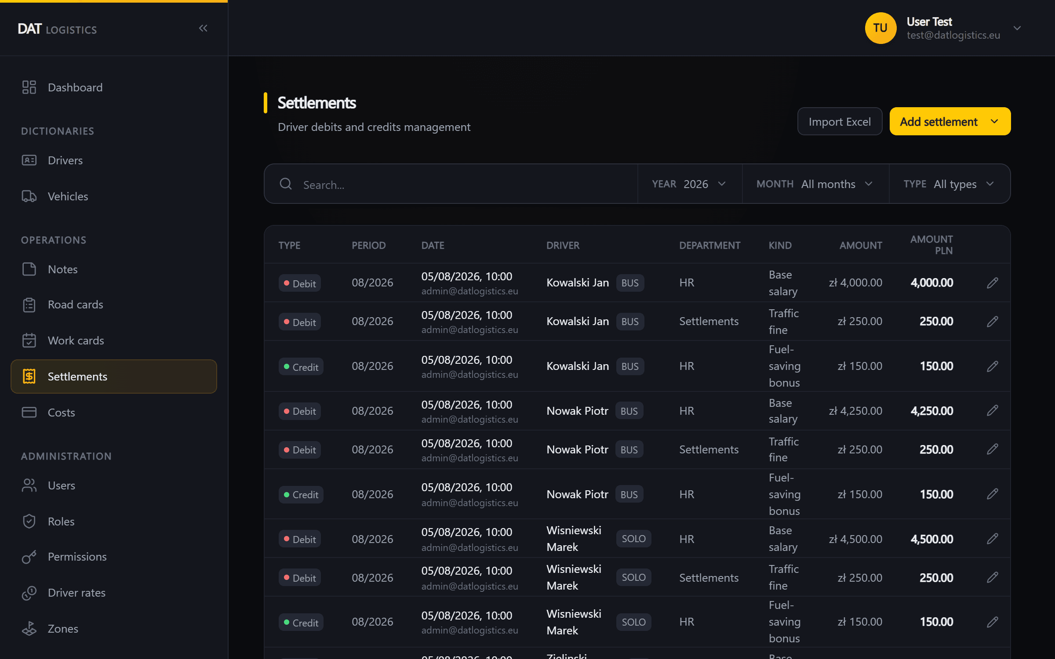Click the TU user avatar
Image resolution: width=1055 pixels, height=659 pixels.
(x=880, y=28)
